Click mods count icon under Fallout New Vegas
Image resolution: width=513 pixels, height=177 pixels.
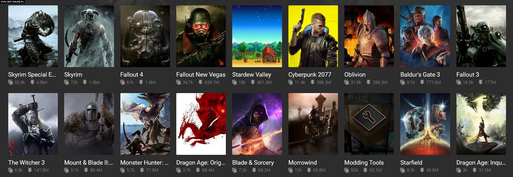pos(179,82)
